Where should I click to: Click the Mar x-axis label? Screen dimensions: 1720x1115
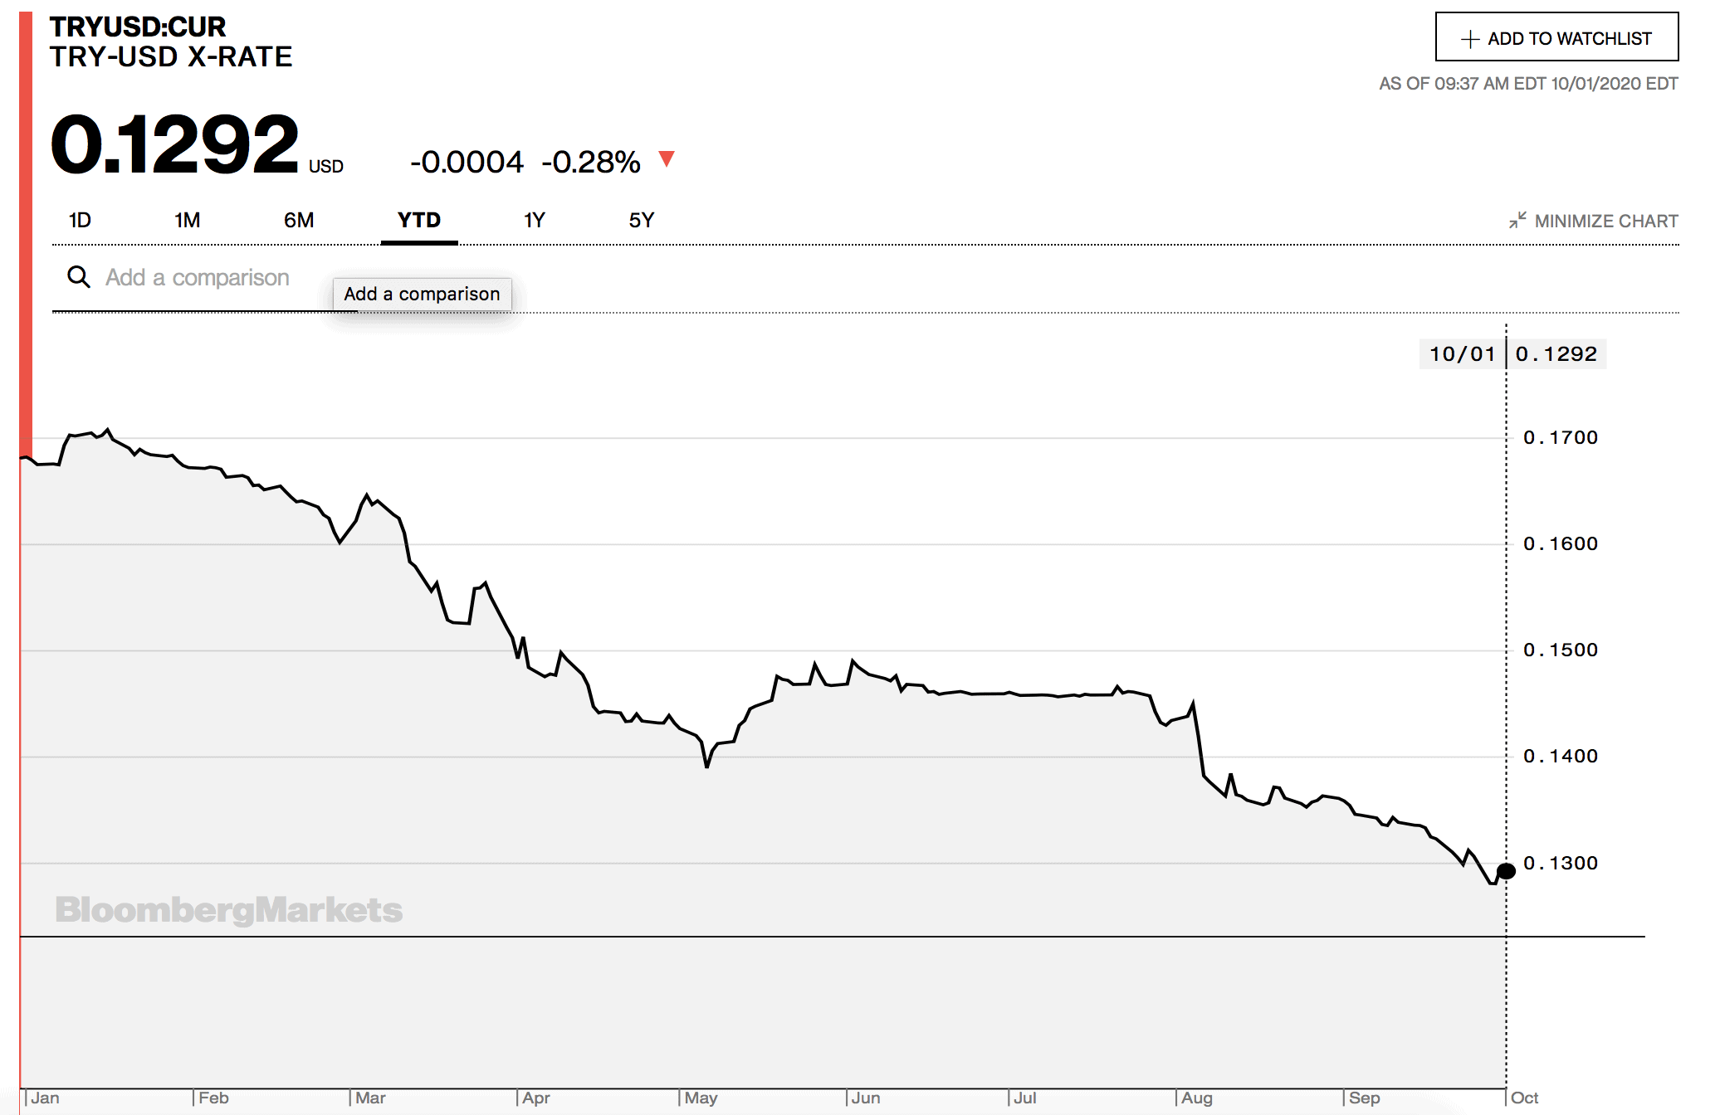tap(370, 1098)
